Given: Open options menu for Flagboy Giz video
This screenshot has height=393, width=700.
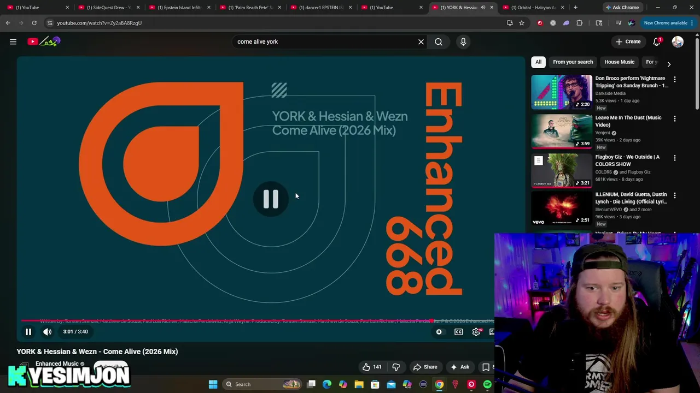Looking at the screenshot, I should (x=674, y=158).
